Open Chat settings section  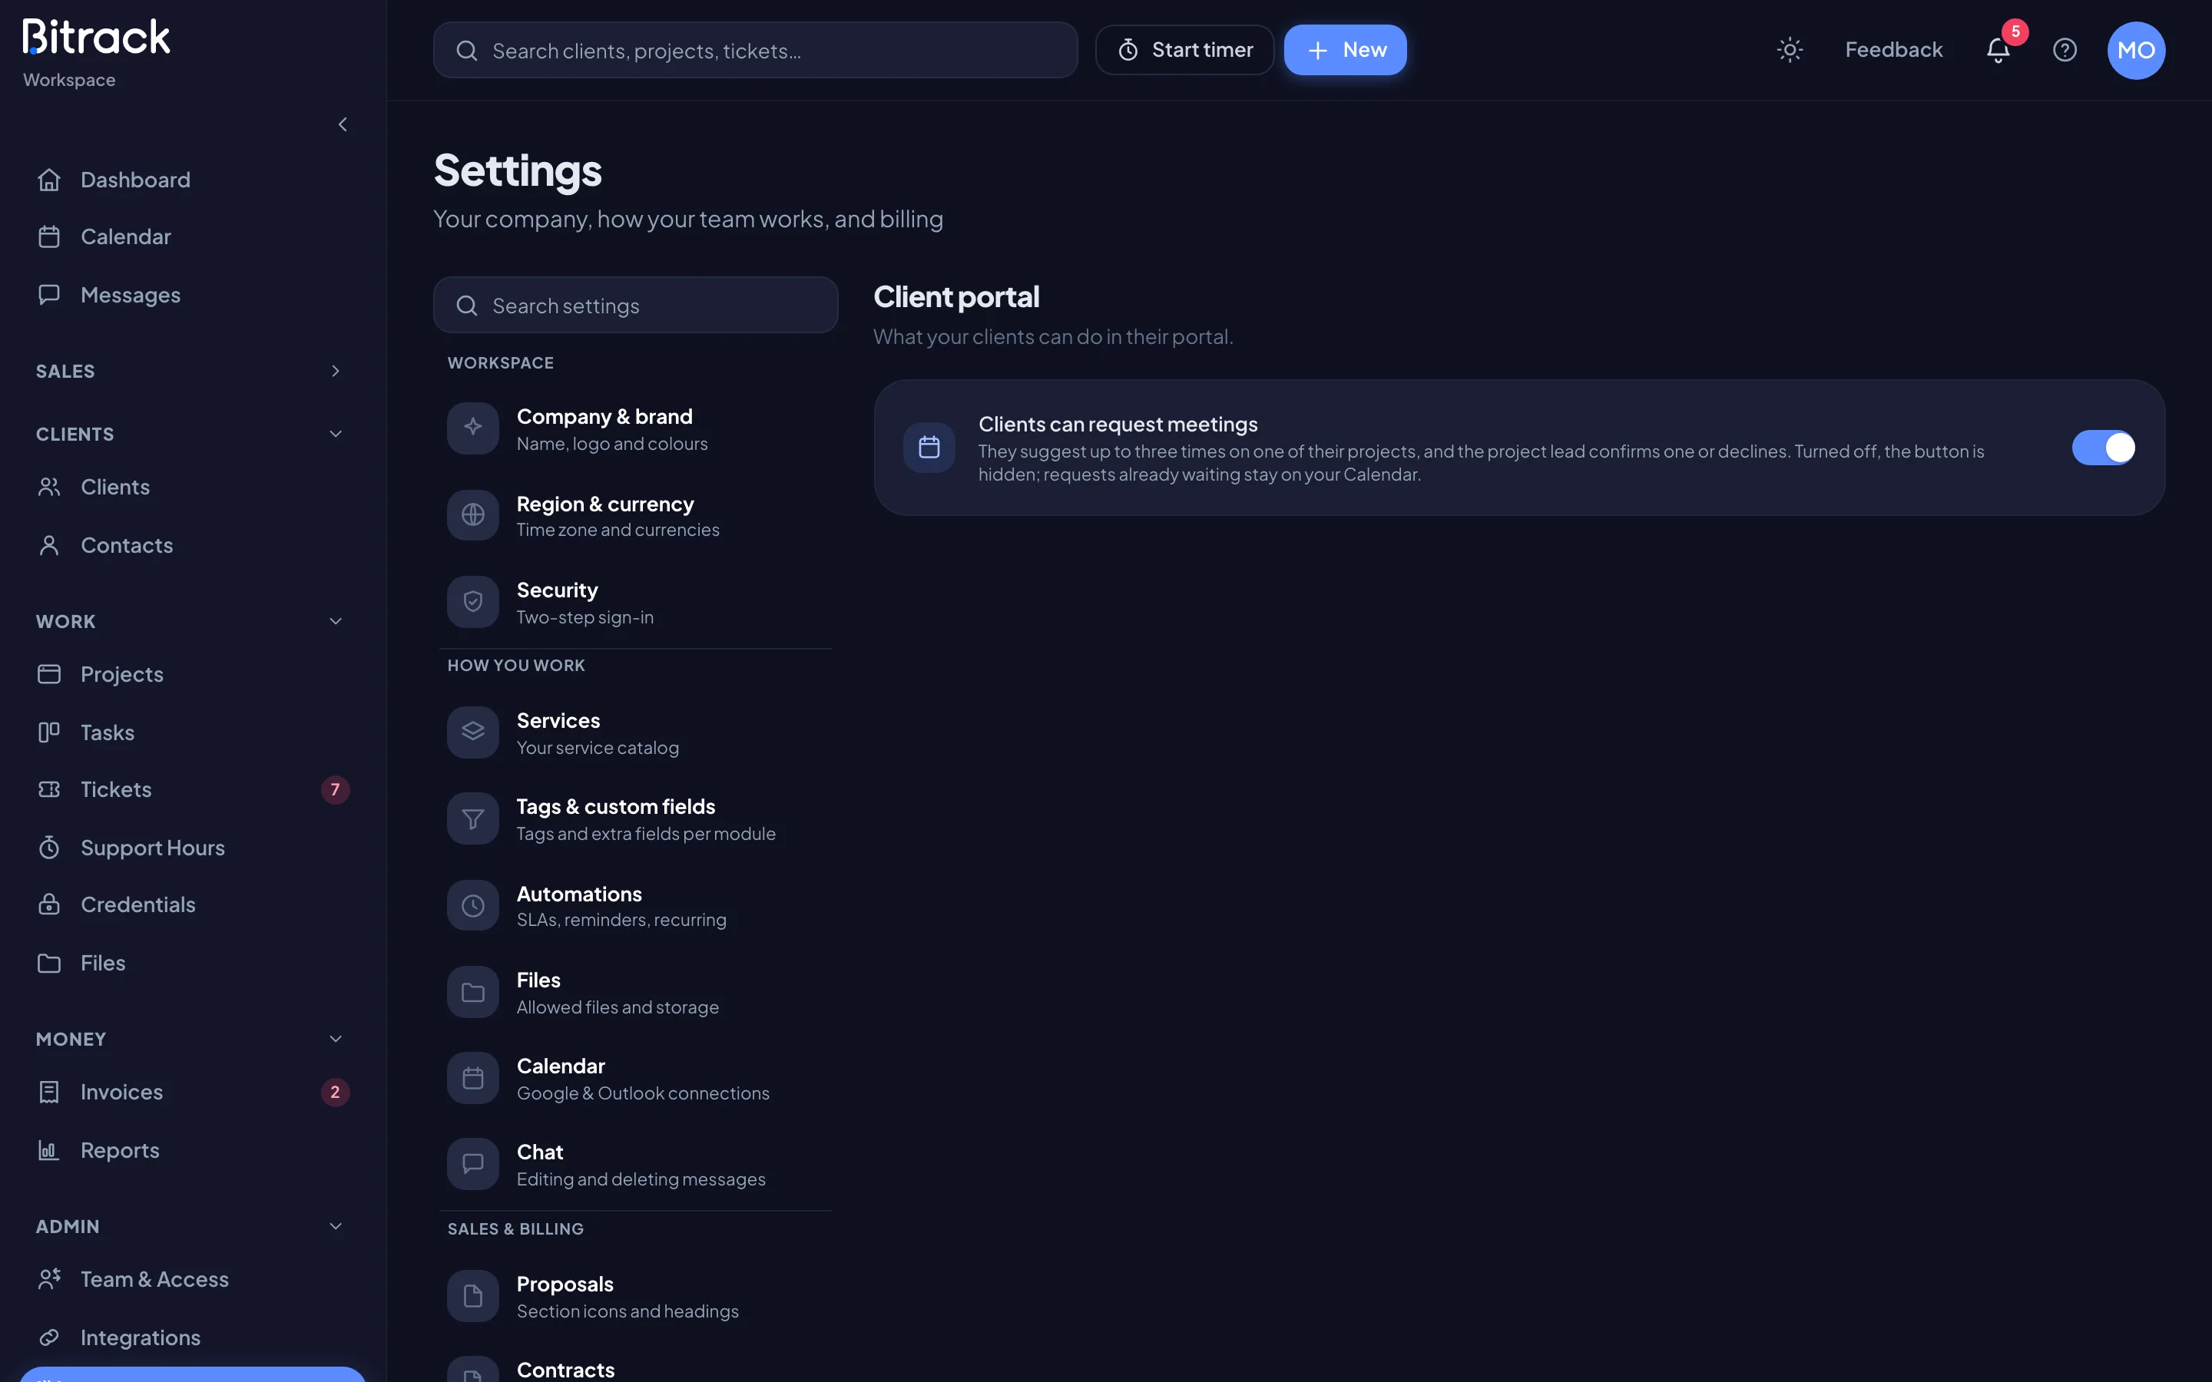click(x=635, y=1165)
